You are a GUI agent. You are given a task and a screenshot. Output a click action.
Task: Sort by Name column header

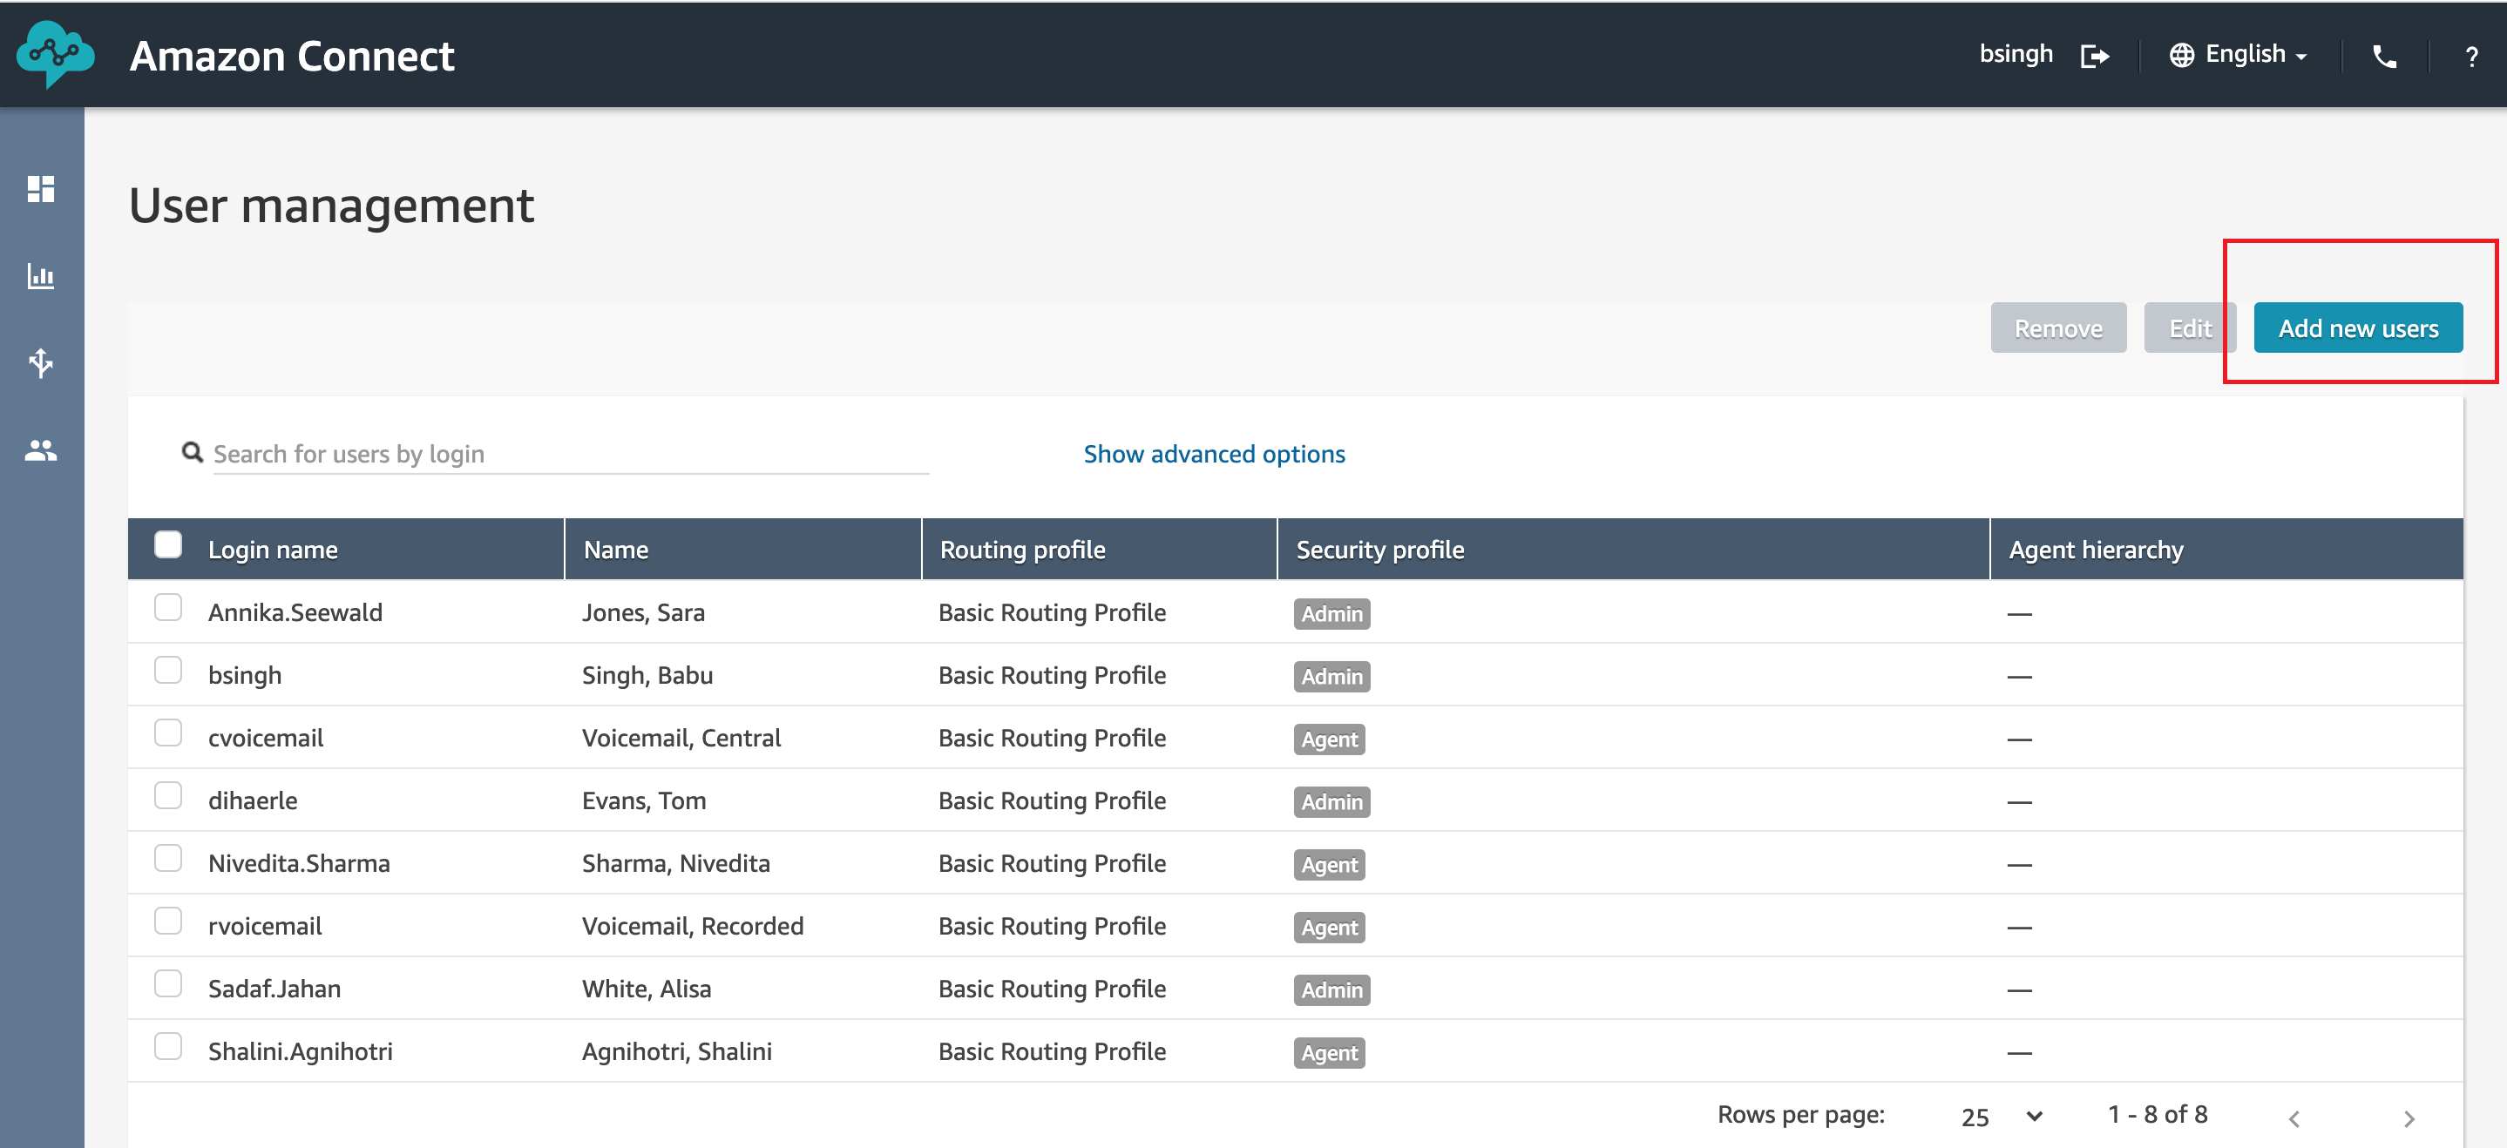pos(616,550)
